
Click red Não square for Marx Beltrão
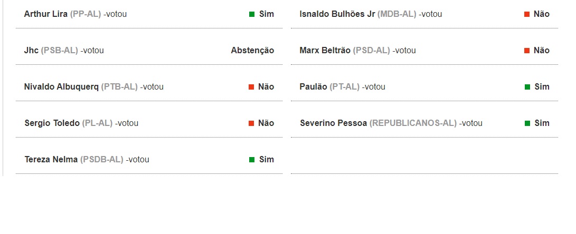(527, 51)
